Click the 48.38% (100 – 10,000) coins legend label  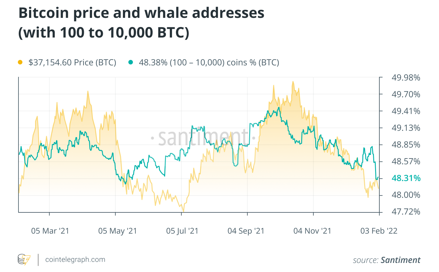click(x=209, y=63)
